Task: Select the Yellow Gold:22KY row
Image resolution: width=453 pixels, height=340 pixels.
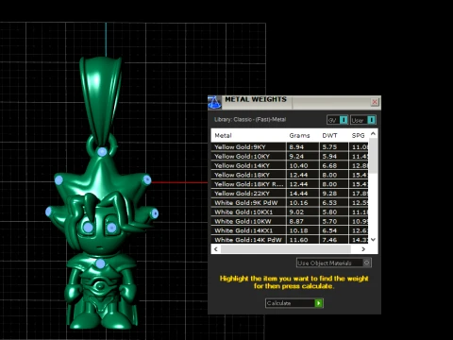Action: [290, 194]
